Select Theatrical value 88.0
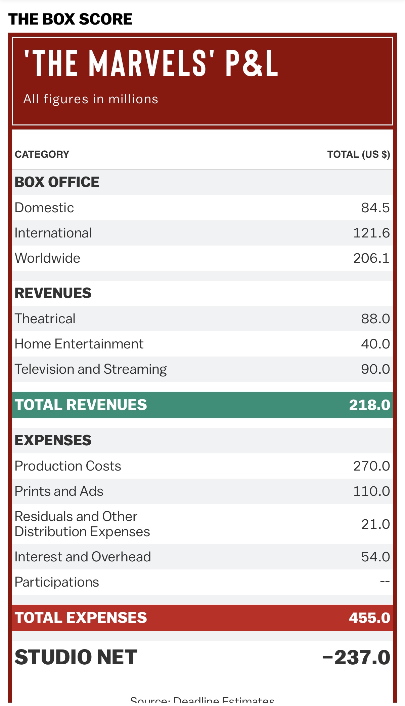405x706 pixels. (x=375, y=319)
